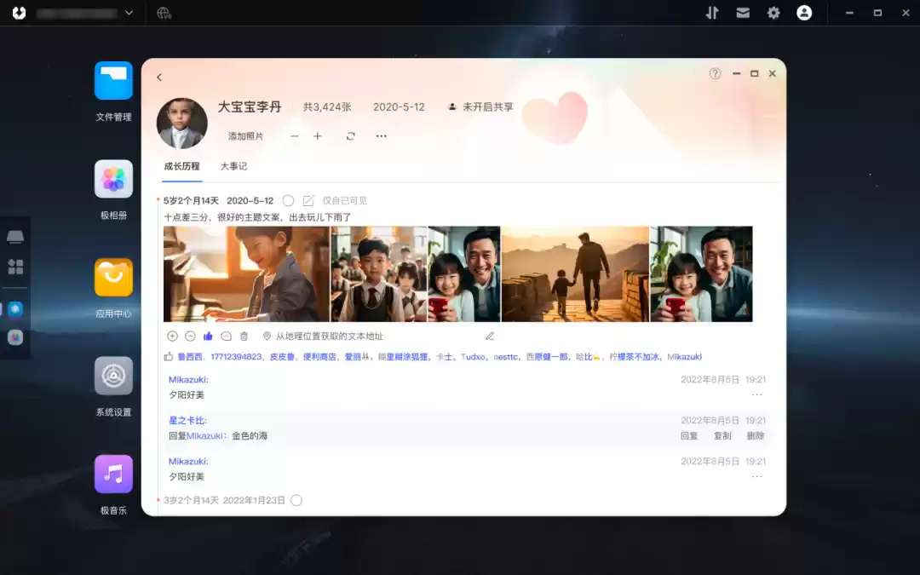Open the comment bubble icon under the photo grid
This screenshot has width=920, height=575.
coord(226,336)
